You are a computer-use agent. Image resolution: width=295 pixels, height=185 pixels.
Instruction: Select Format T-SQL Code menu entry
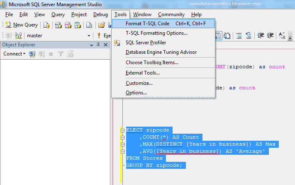pos(163,24)
